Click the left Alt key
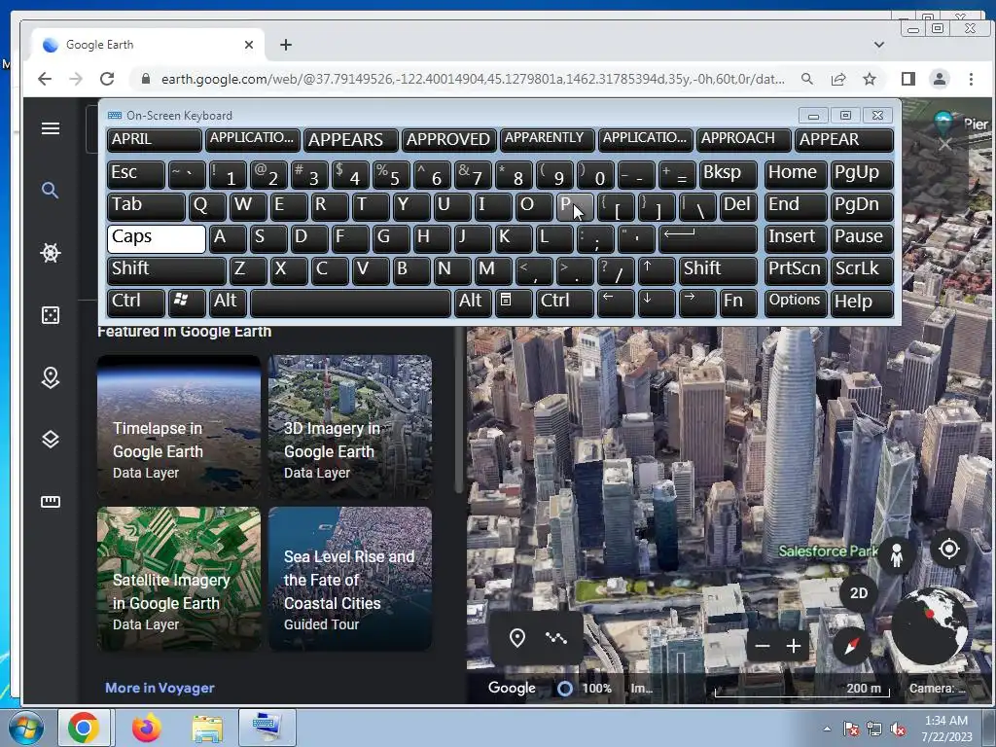Screen dimensions: 996x747 [228, 302]
